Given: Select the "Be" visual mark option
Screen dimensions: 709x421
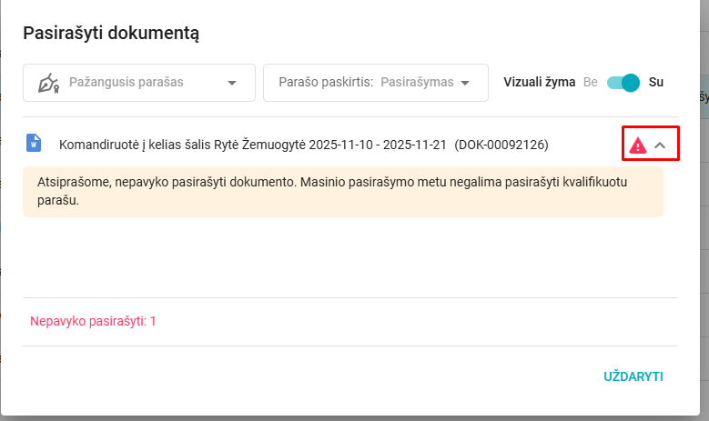Looking at the screenshot, I should 591,83.
